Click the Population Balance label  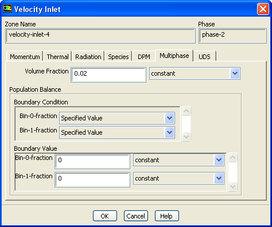35,89
